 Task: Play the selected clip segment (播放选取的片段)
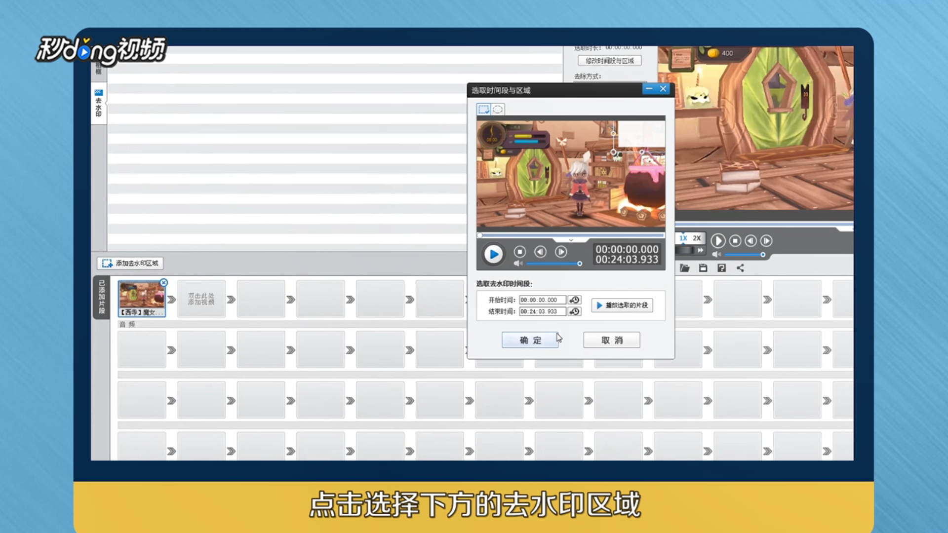point(622,305)
